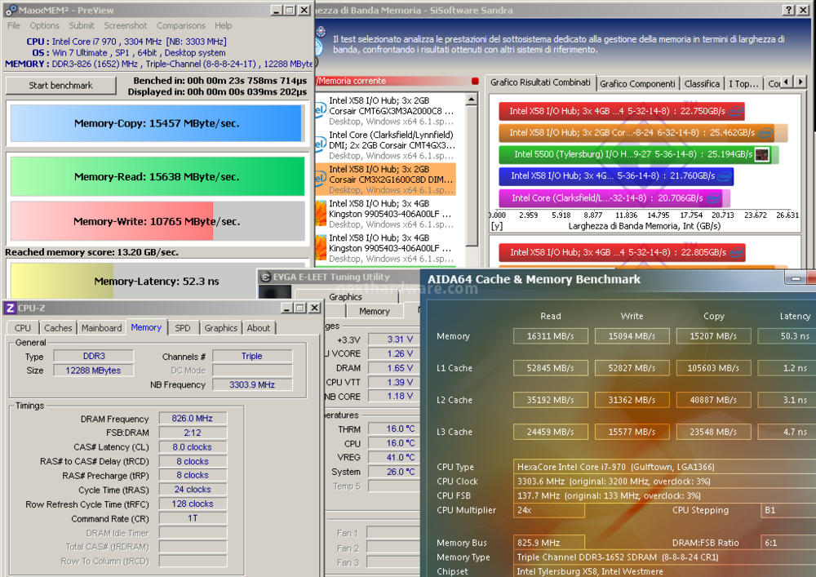816x577 pixels.
Task: Click the Memory-Read result bar
Action: click(x=157, y=176)
